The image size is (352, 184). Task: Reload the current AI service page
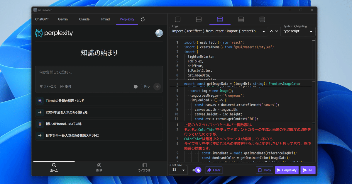(x=143, y=19)
